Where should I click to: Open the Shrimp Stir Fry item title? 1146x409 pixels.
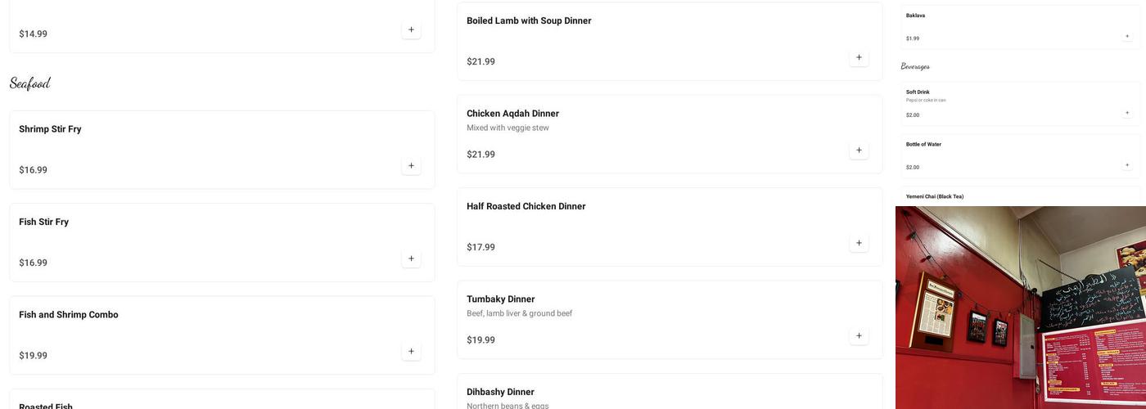tap(50, 129)
